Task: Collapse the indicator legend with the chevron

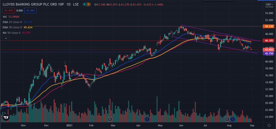Action: [6, 38]
